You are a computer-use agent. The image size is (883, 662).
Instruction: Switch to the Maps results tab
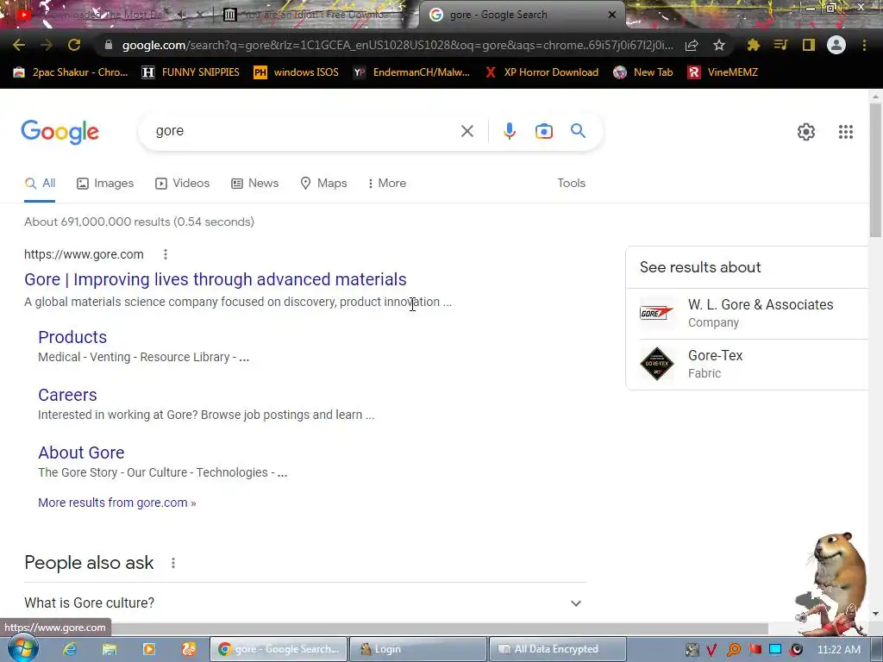coord(324,183)
